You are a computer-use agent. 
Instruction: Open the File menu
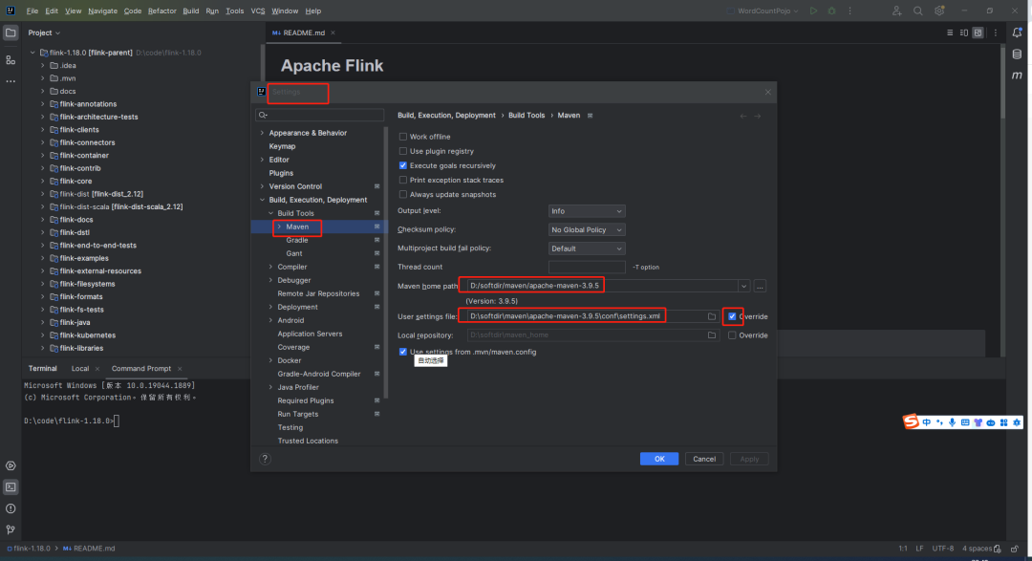(x=32, y=11)
